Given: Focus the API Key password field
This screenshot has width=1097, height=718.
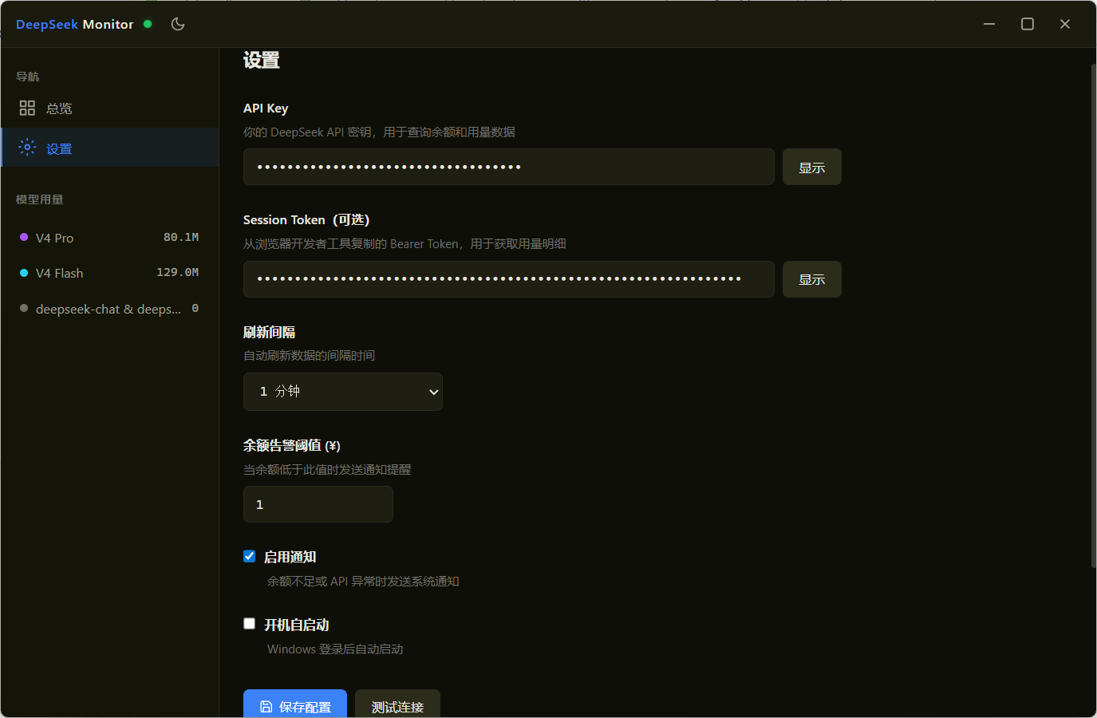Looking at the screenshot, I should [509, 167].
